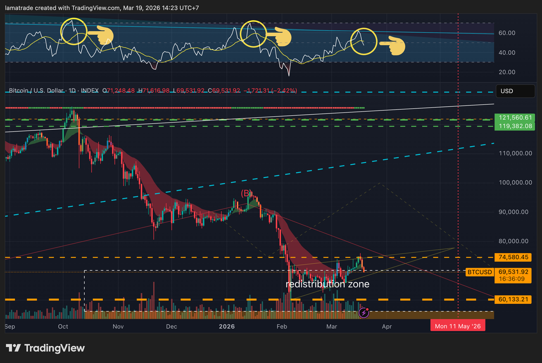This screenshot has width=542, height=363.
Task: Click the 110,000.00 price axis label
Action: [x=516, y=154]
